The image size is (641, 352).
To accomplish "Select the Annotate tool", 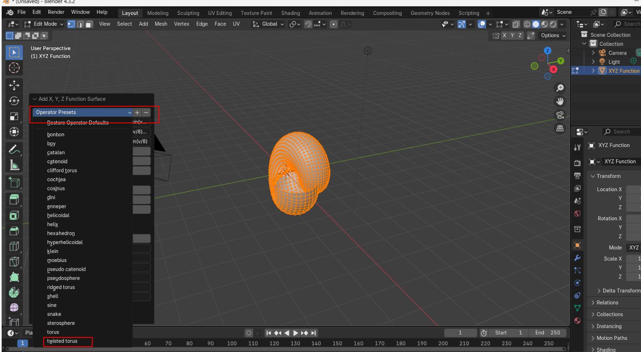I will [14, 149].
